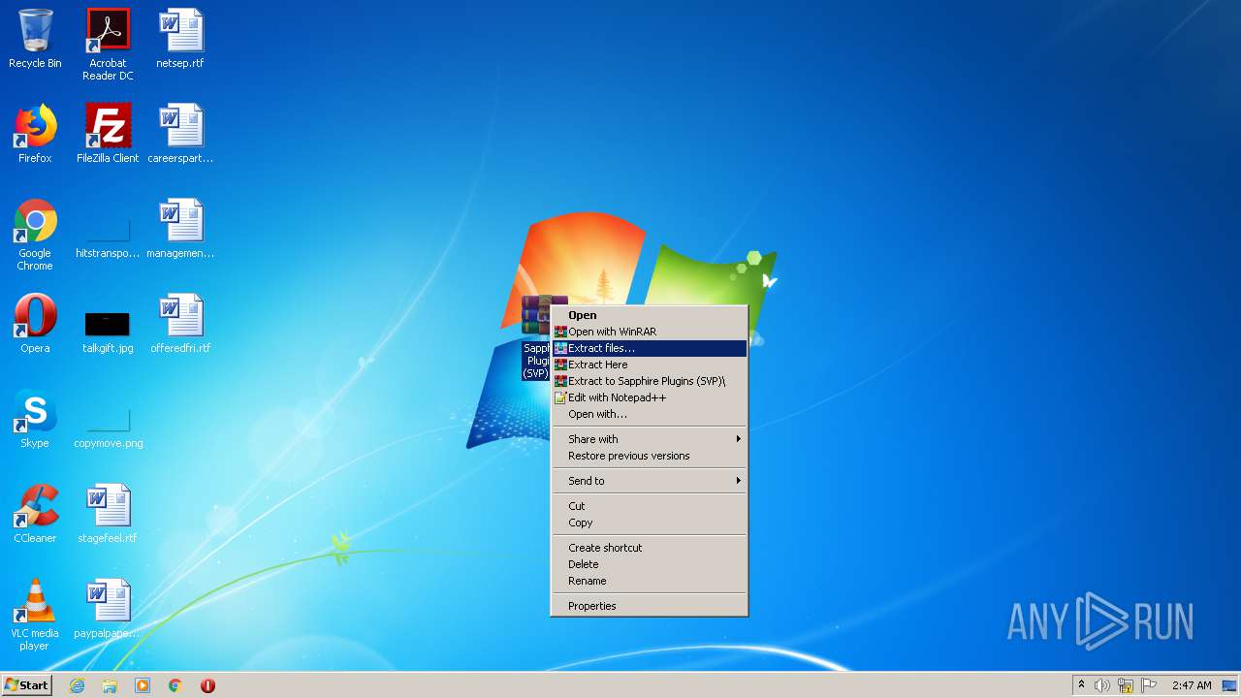This screenshot has width=1241, height=698.
Task: Choose Delete from context menu
Action: 649,564
